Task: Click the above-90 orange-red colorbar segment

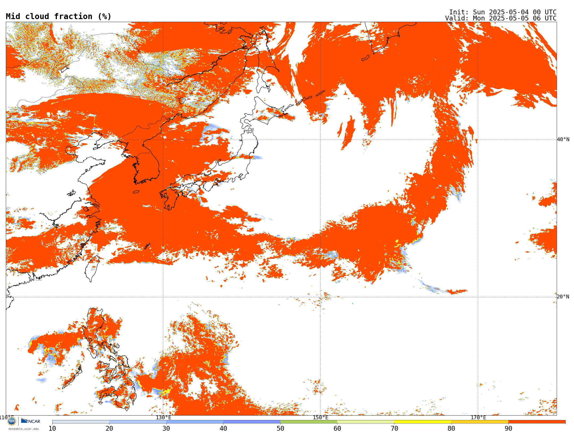Action: click(537, 422)
